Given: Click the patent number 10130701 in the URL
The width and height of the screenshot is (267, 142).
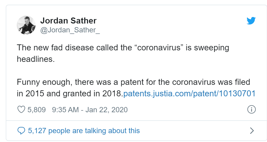Looking at the screenshot, I should coord(237,94).
